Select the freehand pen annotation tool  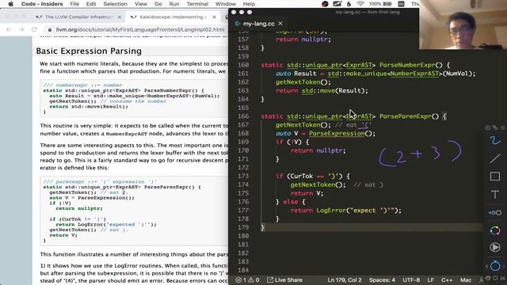tap(494, 141)
